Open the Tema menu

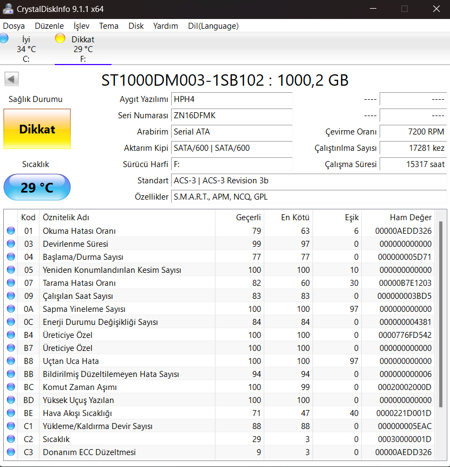click(x=108, y=26)
